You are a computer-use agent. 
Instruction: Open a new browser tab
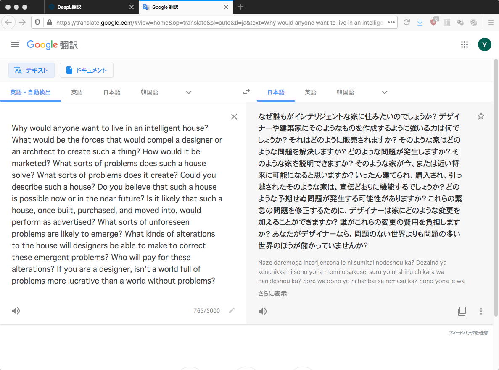coord(240,7)
